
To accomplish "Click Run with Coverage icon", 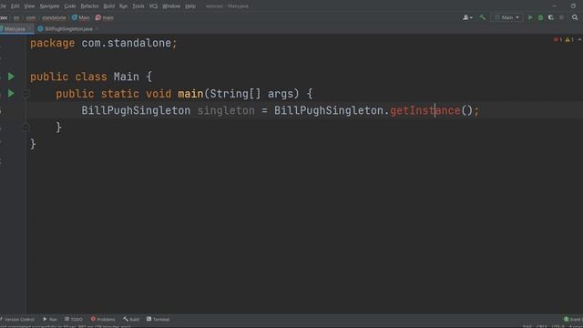I will tap(551, 17).
